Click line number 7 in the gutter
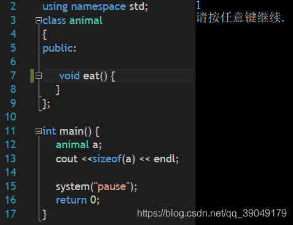The image size is (293, 225). [x=13, y=76]
